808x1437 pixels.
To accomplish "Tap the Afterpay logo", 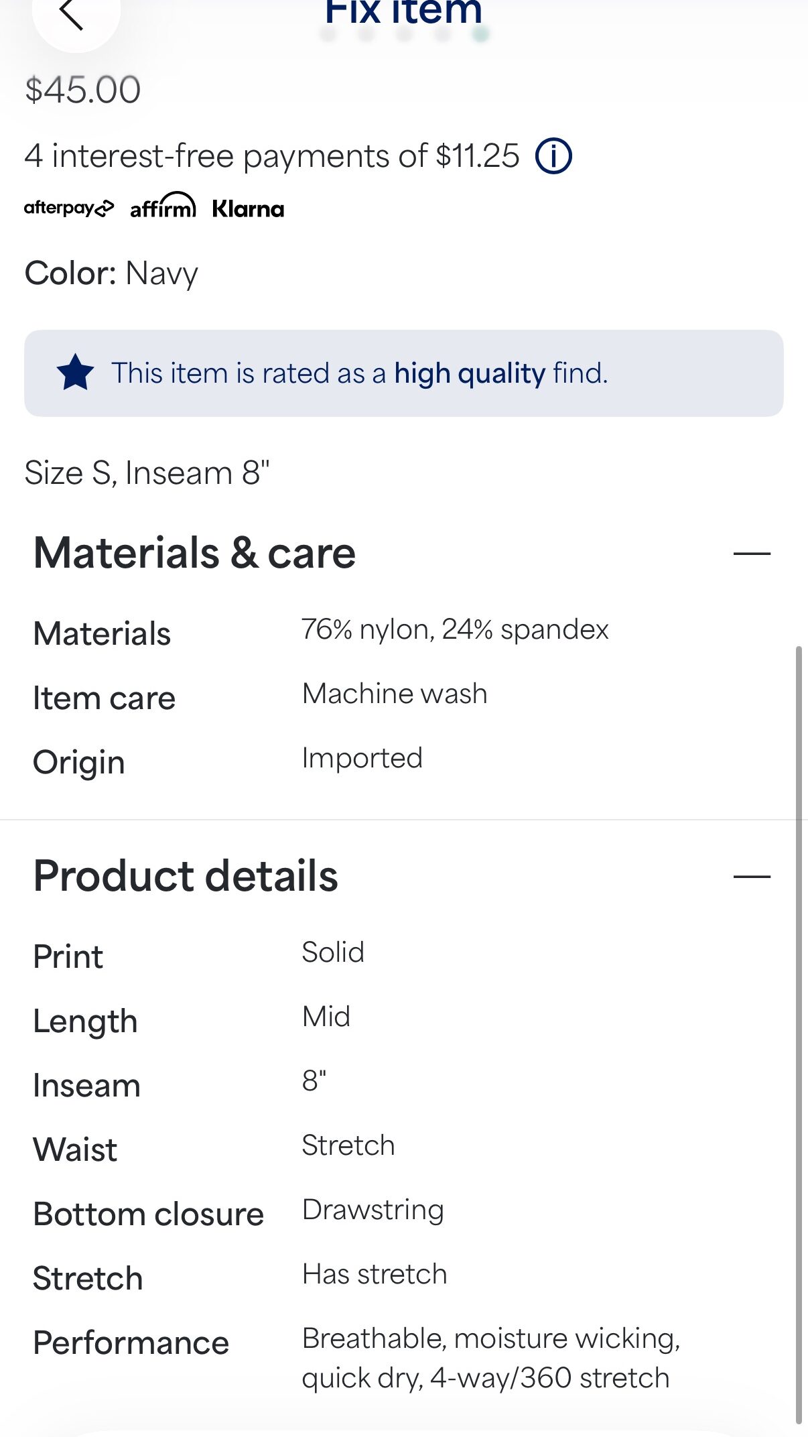I will click(69, 208).
